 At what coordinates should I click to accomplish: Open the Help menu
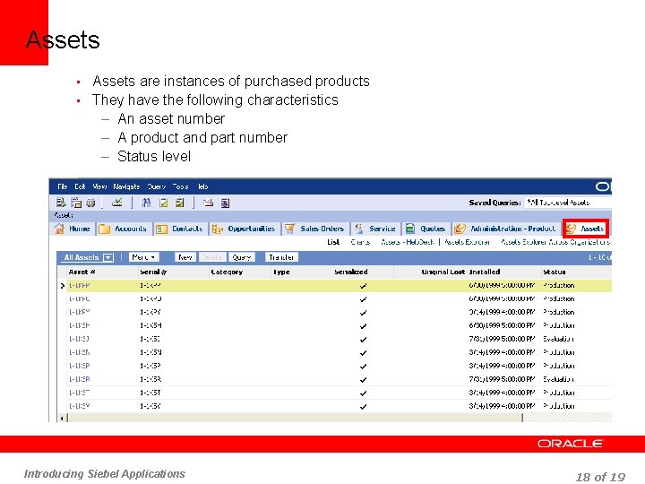coord(202,186)
